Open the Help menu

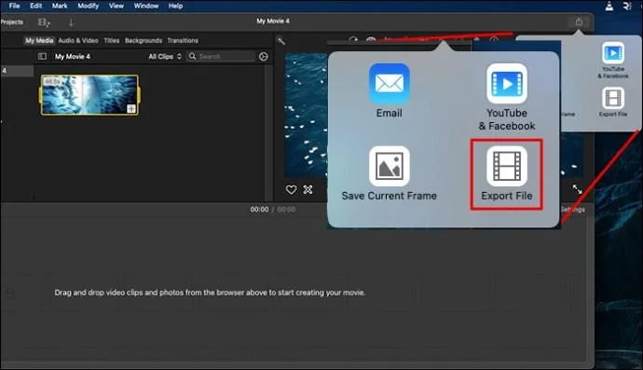[175, 6]
